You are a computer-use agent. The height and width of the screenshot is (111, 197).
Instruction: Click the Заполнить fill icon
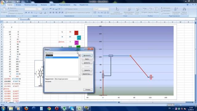point(162,11)
